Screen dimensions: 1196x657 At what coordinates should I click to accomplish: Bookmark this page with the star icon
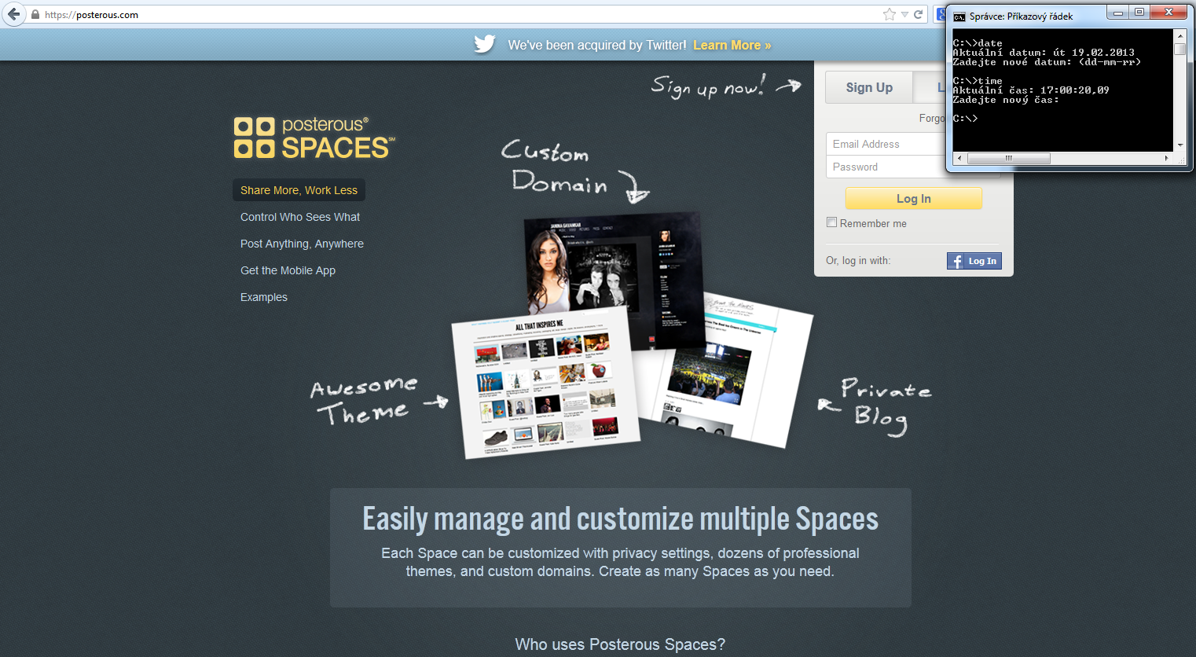pyautogui.click(x=889, y=14)
